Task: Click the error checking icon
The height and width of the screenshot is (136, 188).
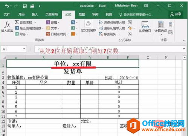Action: (x=130, y=28)
